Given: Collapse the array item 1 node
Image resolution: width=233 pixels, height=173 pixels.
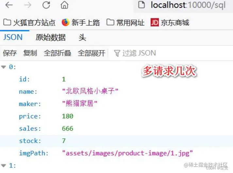Looking at the screenshot, I should (x=3, y=166).
